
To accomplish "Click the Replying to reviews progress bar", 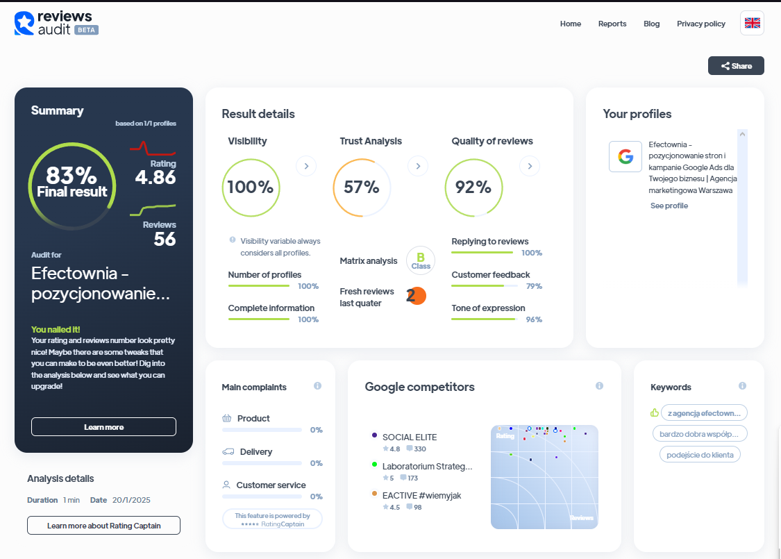I will tap(482, 252).
